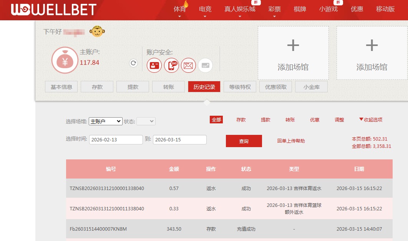Viewport: 408px width, 241px height.
Task: Open the 状态 status dropdown
Action: pyautogui.click(x=146, y=121)
